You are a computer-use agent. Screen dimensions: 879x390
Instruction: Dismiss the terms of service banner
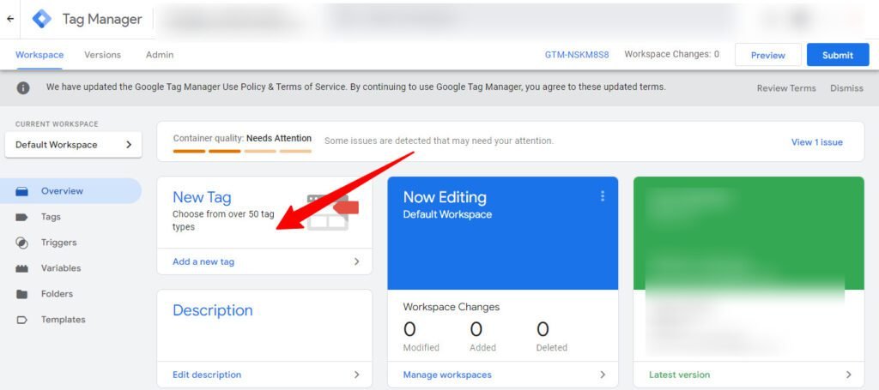(846, 88)
